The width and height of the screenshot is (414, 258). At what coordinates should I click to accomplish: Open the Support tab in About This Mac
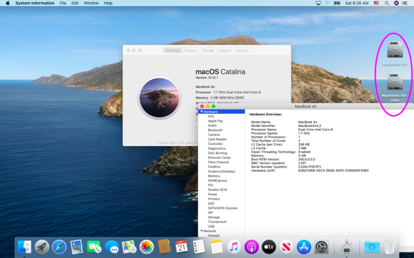225,50
